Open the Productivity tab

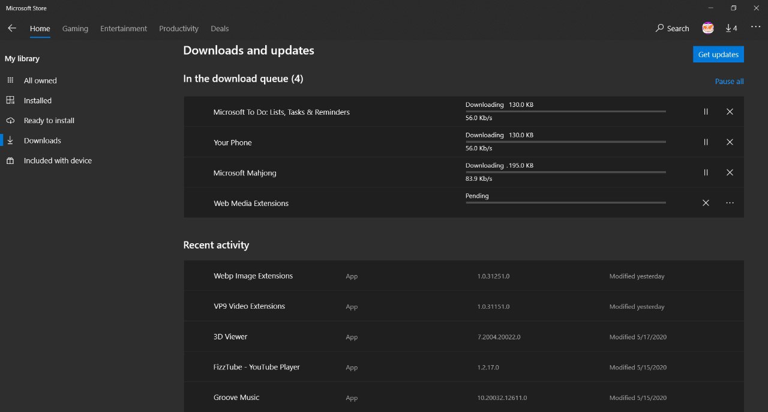(x=179, y=29)
